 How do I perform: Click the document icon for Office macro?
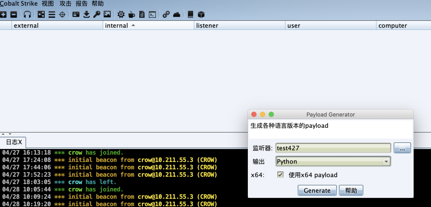coord(142,15)
